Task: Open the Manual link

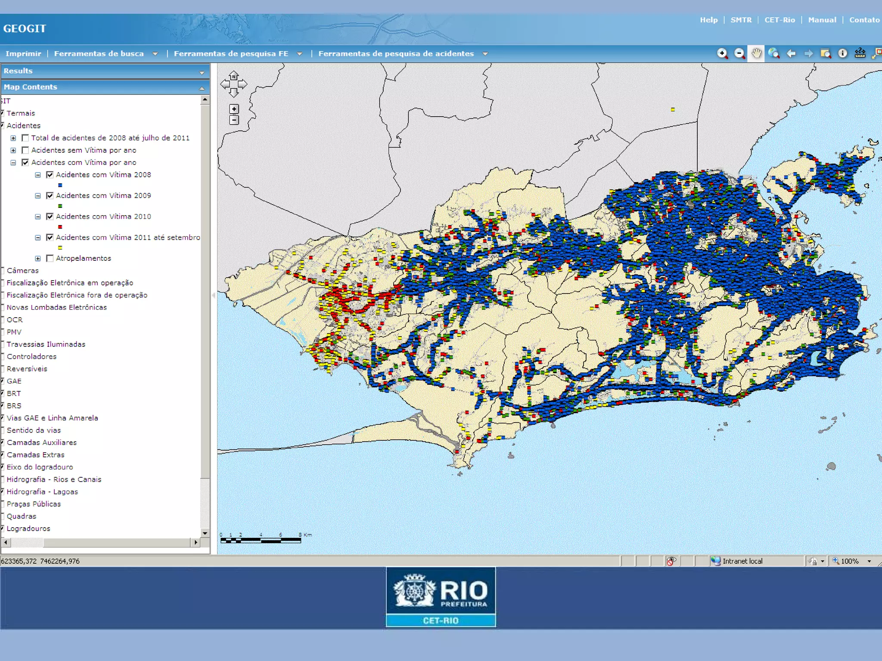Action: tap(822, 20)
